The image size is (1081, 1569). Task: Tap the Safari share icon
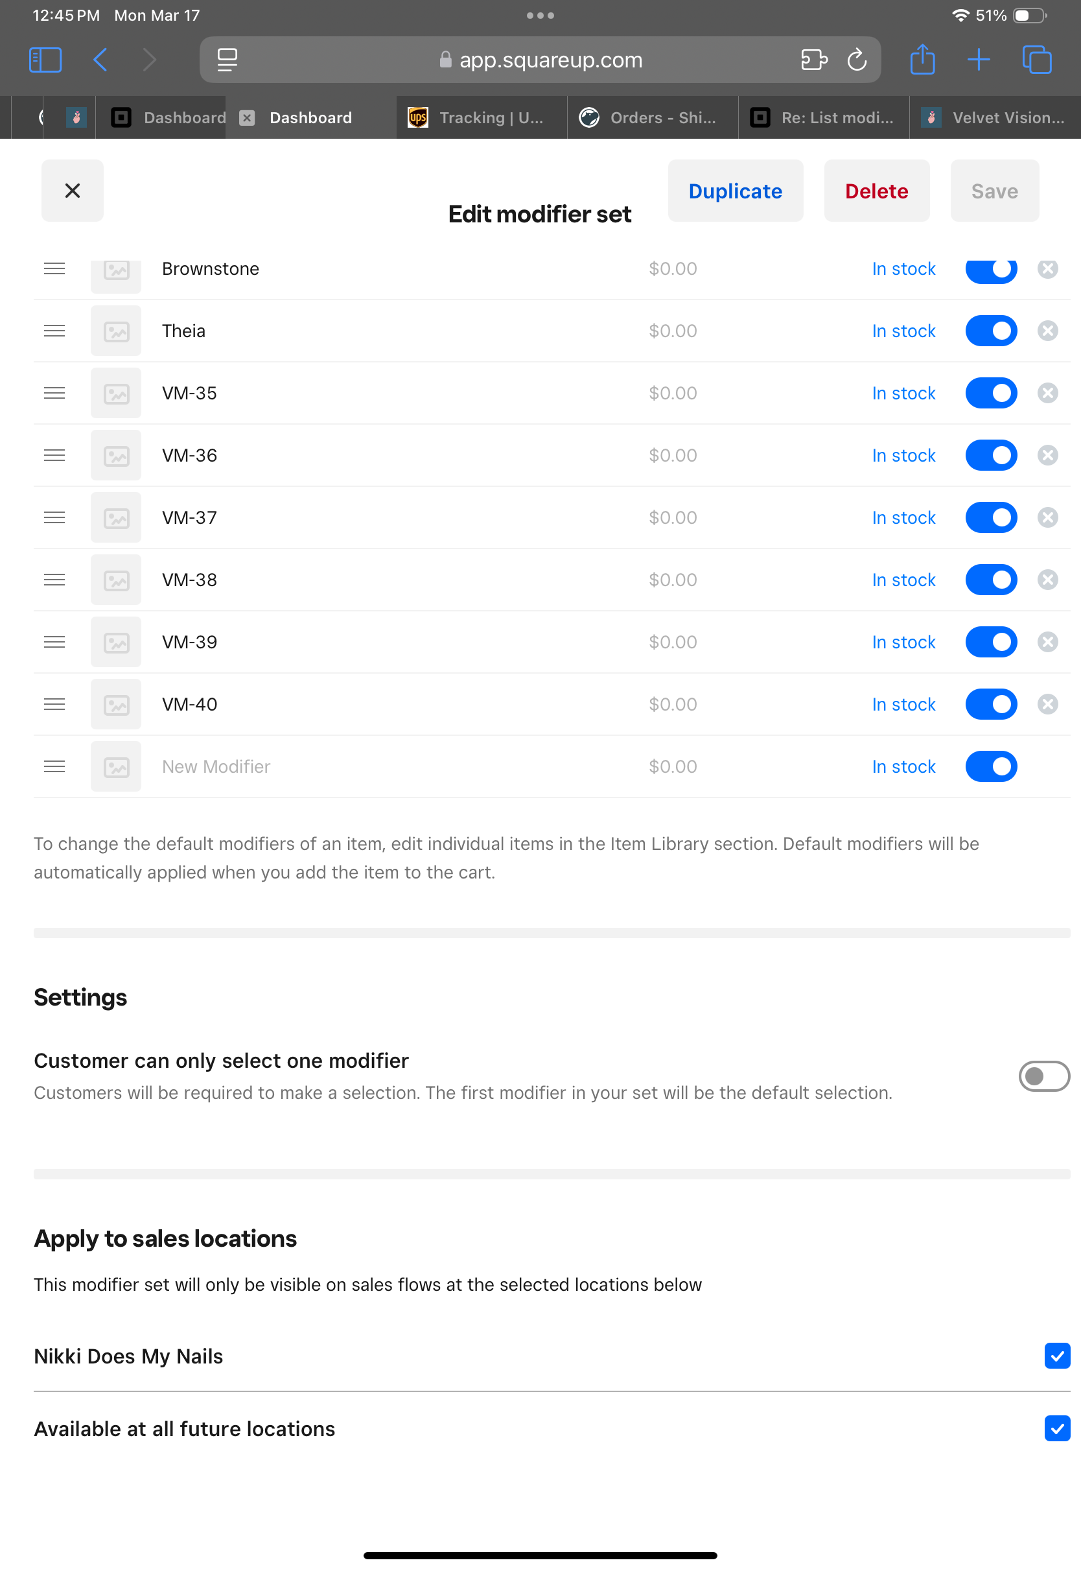[x=922, y=60]
